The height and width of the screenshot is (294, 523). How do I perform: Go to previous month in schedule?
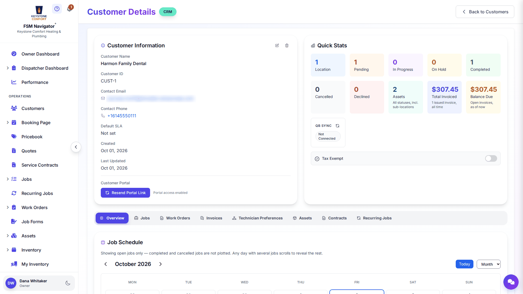[106, 264]
